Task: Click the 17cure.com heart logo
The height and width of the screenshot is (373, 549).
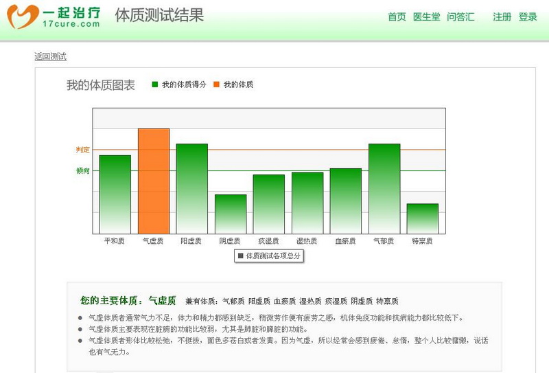Action: (x=23, y=16)
